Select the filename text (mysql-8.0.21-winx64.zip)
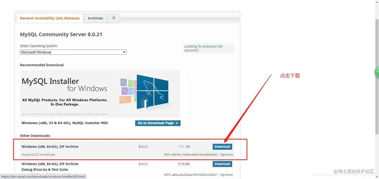Image resolution: width=379 pixels, height=179 pixels. tap(38, 155)
